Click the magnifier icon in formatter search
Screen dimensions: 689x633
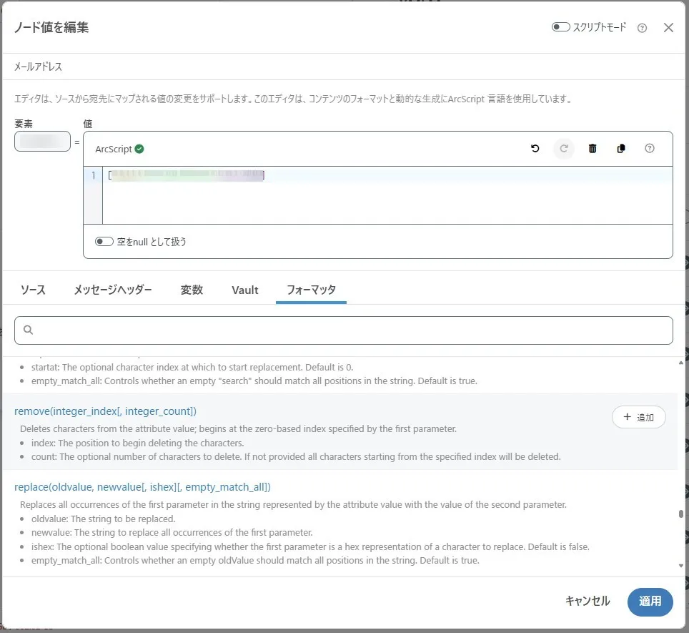pyautogui.click(x=29, y=330)
